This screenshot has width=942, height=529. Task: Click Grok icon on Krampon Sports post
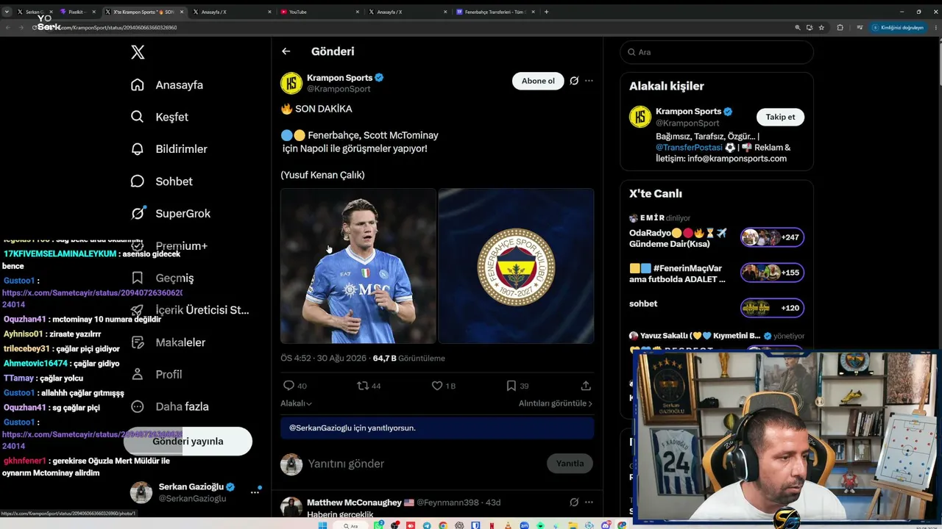[x=574, y=81]
